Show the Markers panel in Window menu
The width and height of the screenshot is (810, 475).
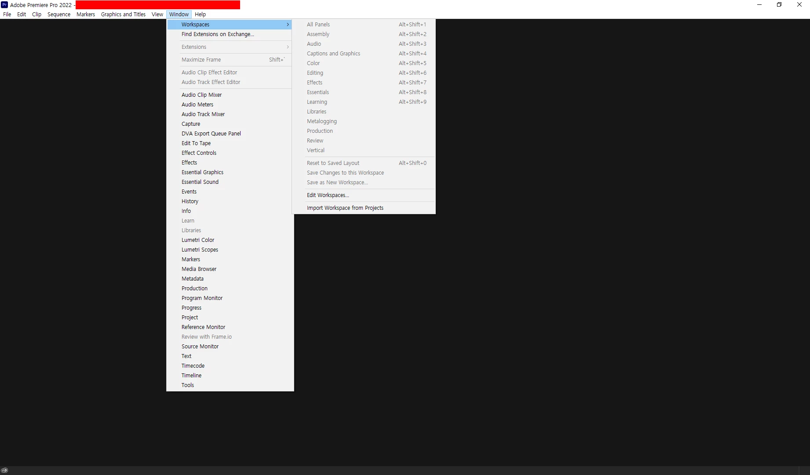coord(230,259)
